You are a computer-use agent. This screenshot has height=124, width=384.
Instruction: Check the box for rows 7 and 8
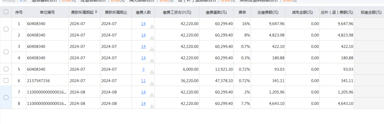[6, 97]
